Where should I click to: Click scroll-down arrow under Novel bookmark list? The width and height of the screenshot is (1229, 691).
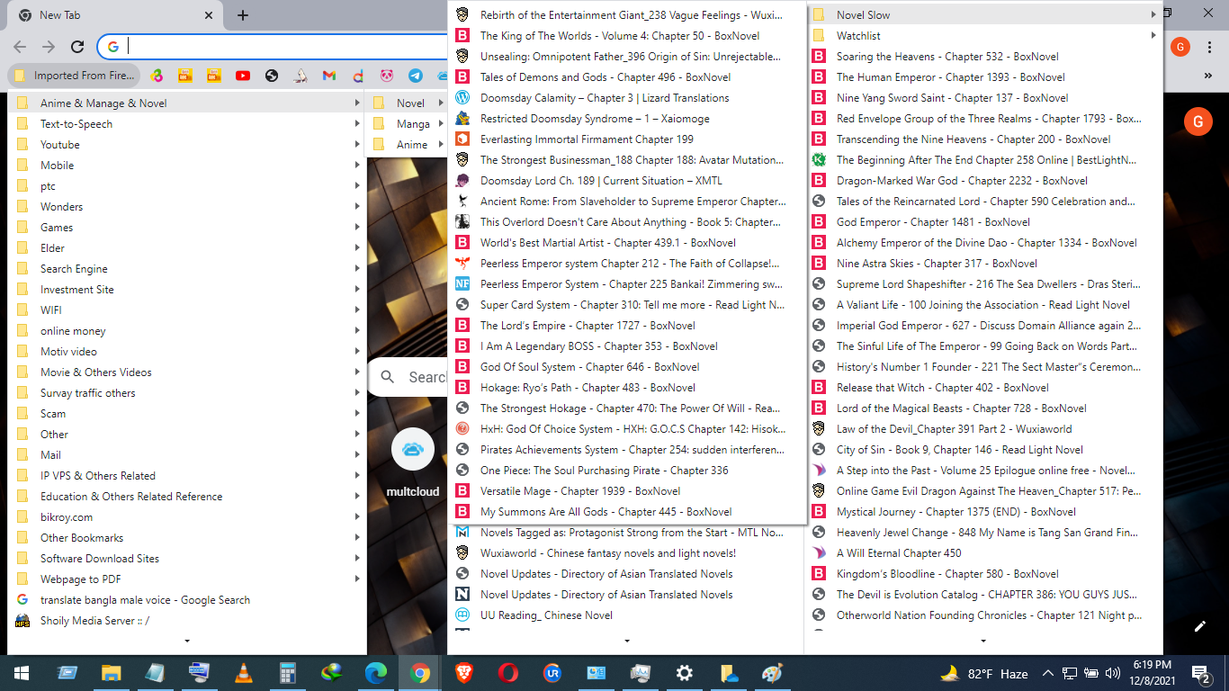tap(627, 642)
